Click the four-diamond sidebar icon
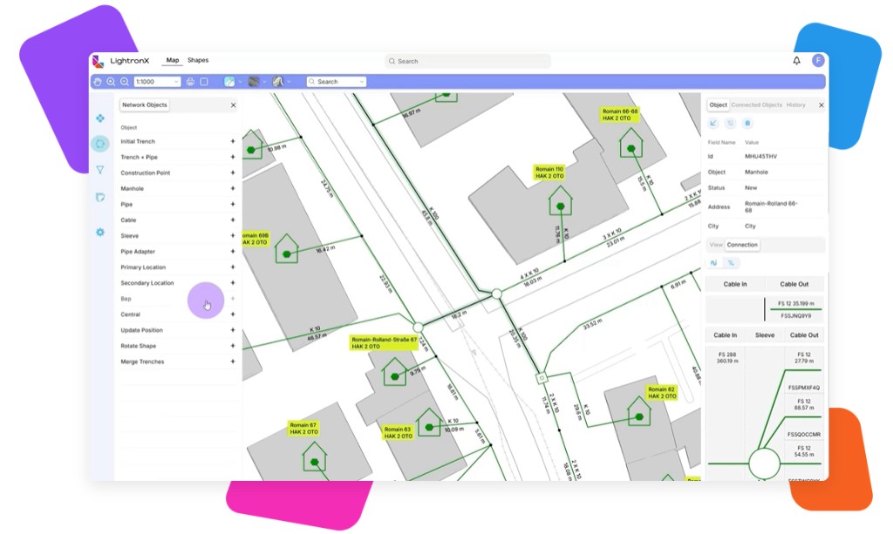This screenshot has height=534, width=893. pyautogui.click(x=100, y=118)
